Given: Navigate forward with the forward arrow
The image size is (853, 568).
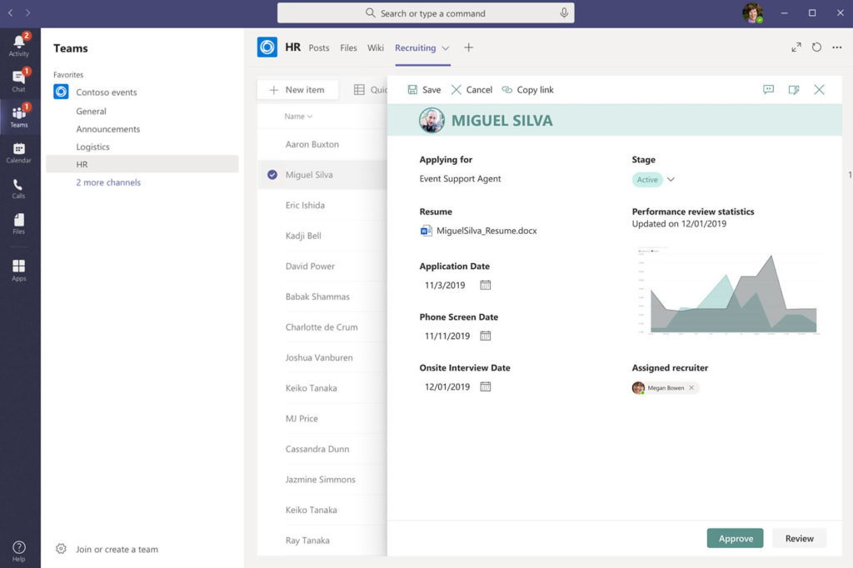Looking at the screenshot, I should [x=27, y=12].
